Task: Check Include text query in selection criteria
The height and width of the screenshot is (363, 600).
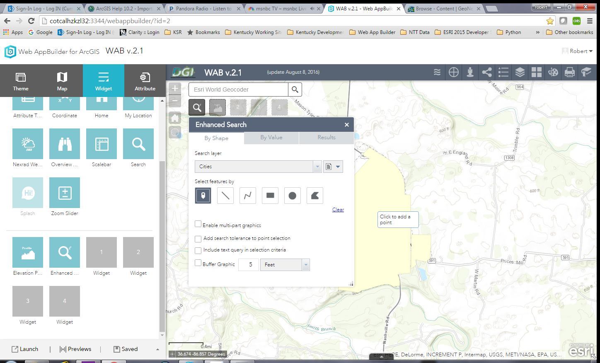Action: click(198, 250)
